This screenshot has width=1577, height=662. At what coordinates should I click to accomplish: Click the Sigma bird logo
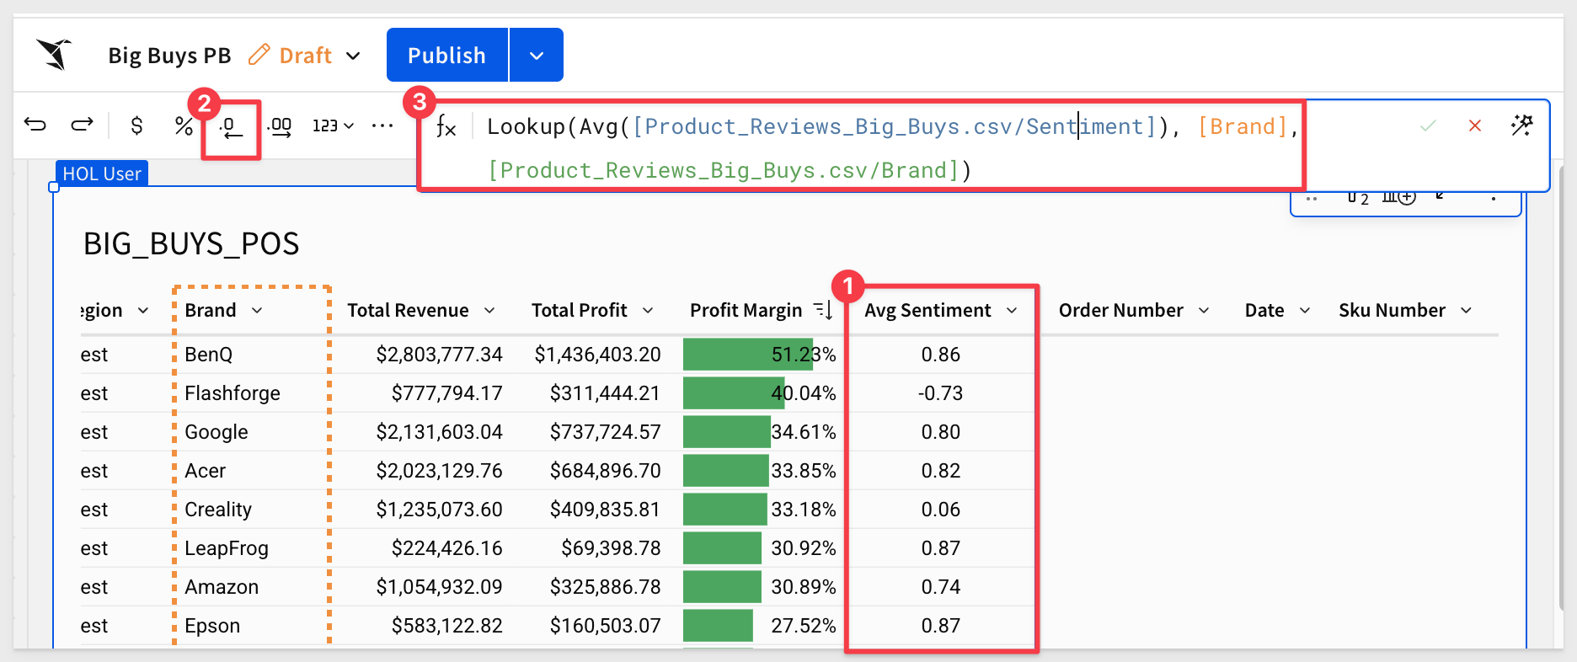(x=54, y=55)
